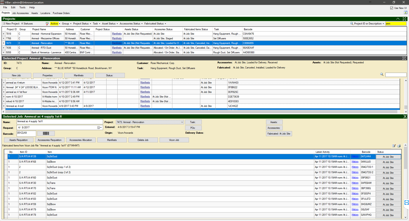Open the edit icon above the Status column

click(x=394, y=145)
